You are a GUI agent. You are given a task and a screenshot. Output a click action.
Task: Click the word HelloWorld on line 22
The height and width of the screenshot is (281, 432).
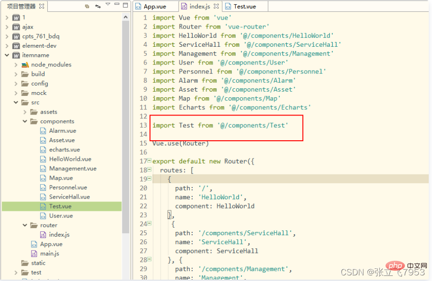click(x=235, y=206)
